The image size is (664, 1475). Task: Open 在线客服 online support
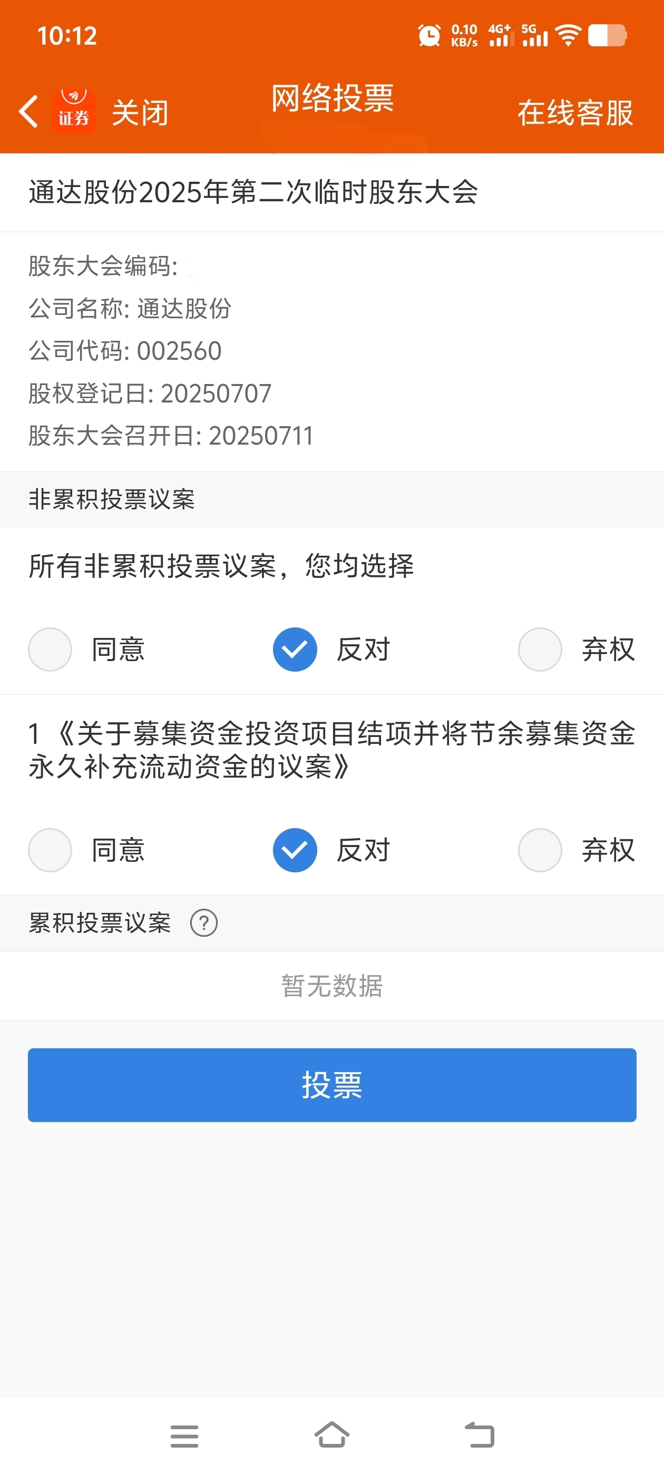(575, 112)
